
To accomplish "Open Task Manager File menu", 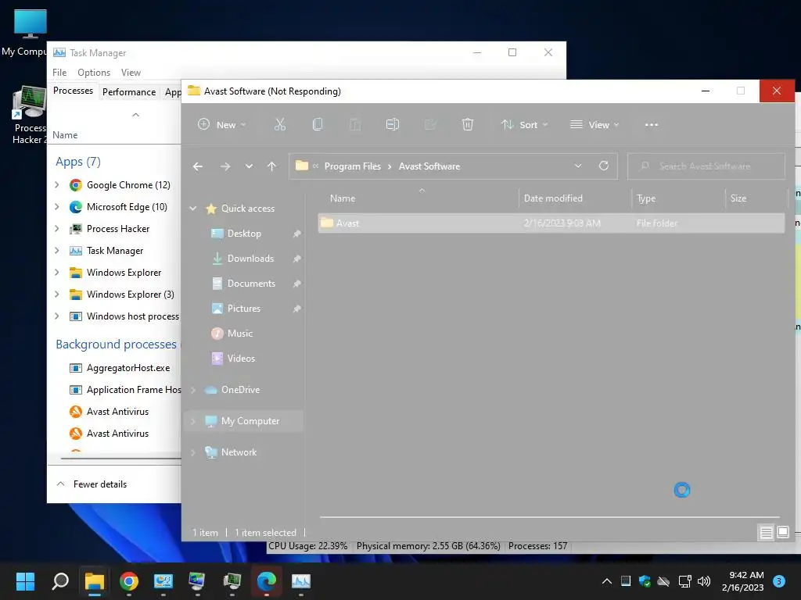I will [x=59, y=73].
